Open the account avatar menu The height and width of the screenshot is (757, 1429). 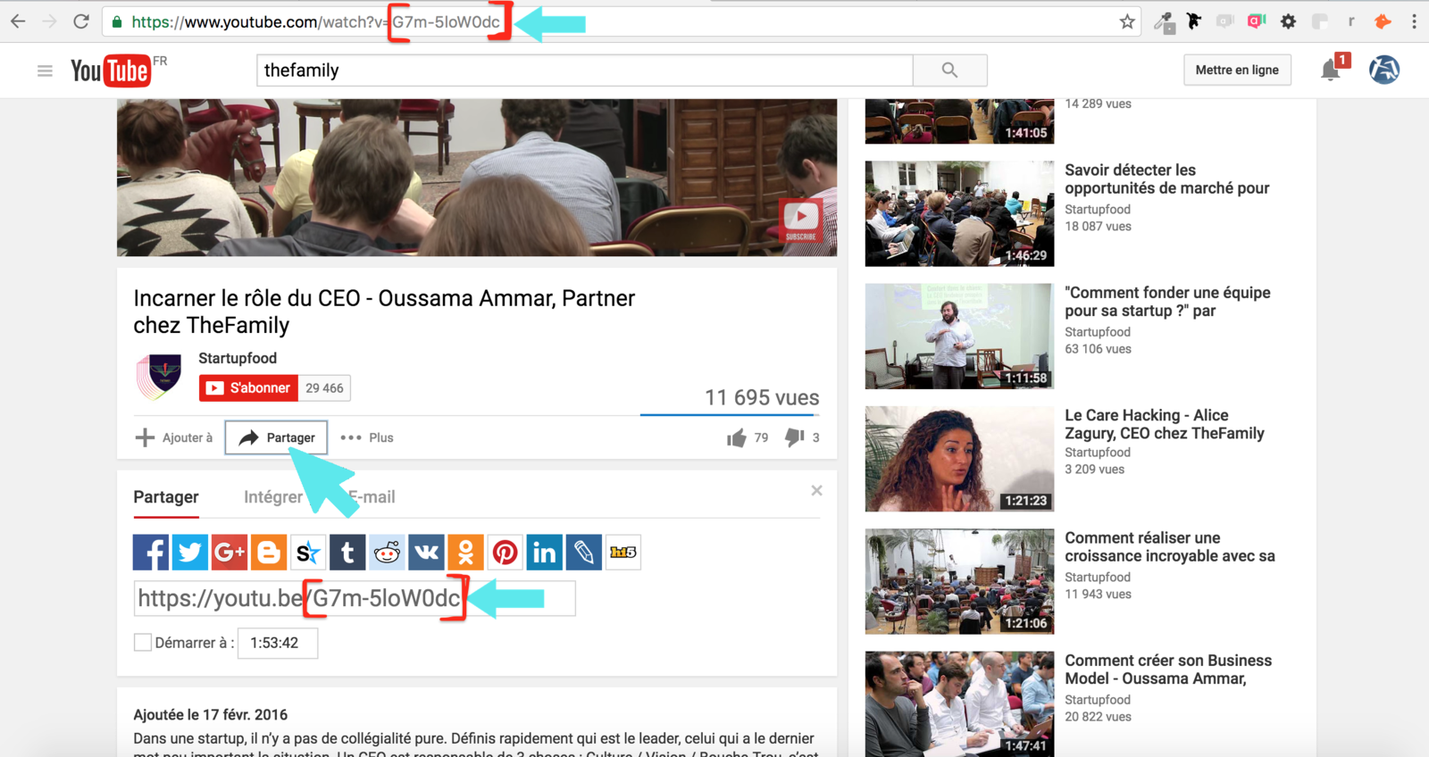click(x=1384, y=70)
